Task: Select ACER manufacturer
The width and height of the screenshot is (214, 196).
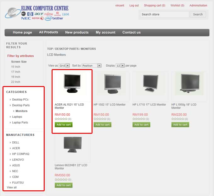Action: [16, 148]
